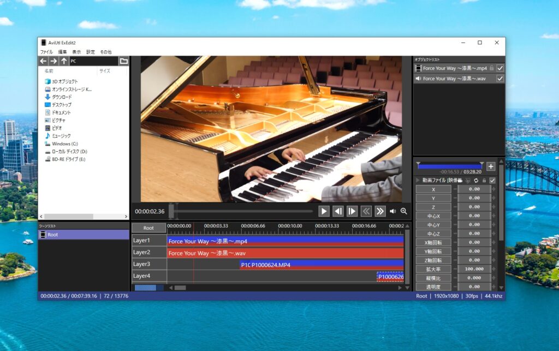
Task: Increase the X value with plus
Action: click(493, 189)
